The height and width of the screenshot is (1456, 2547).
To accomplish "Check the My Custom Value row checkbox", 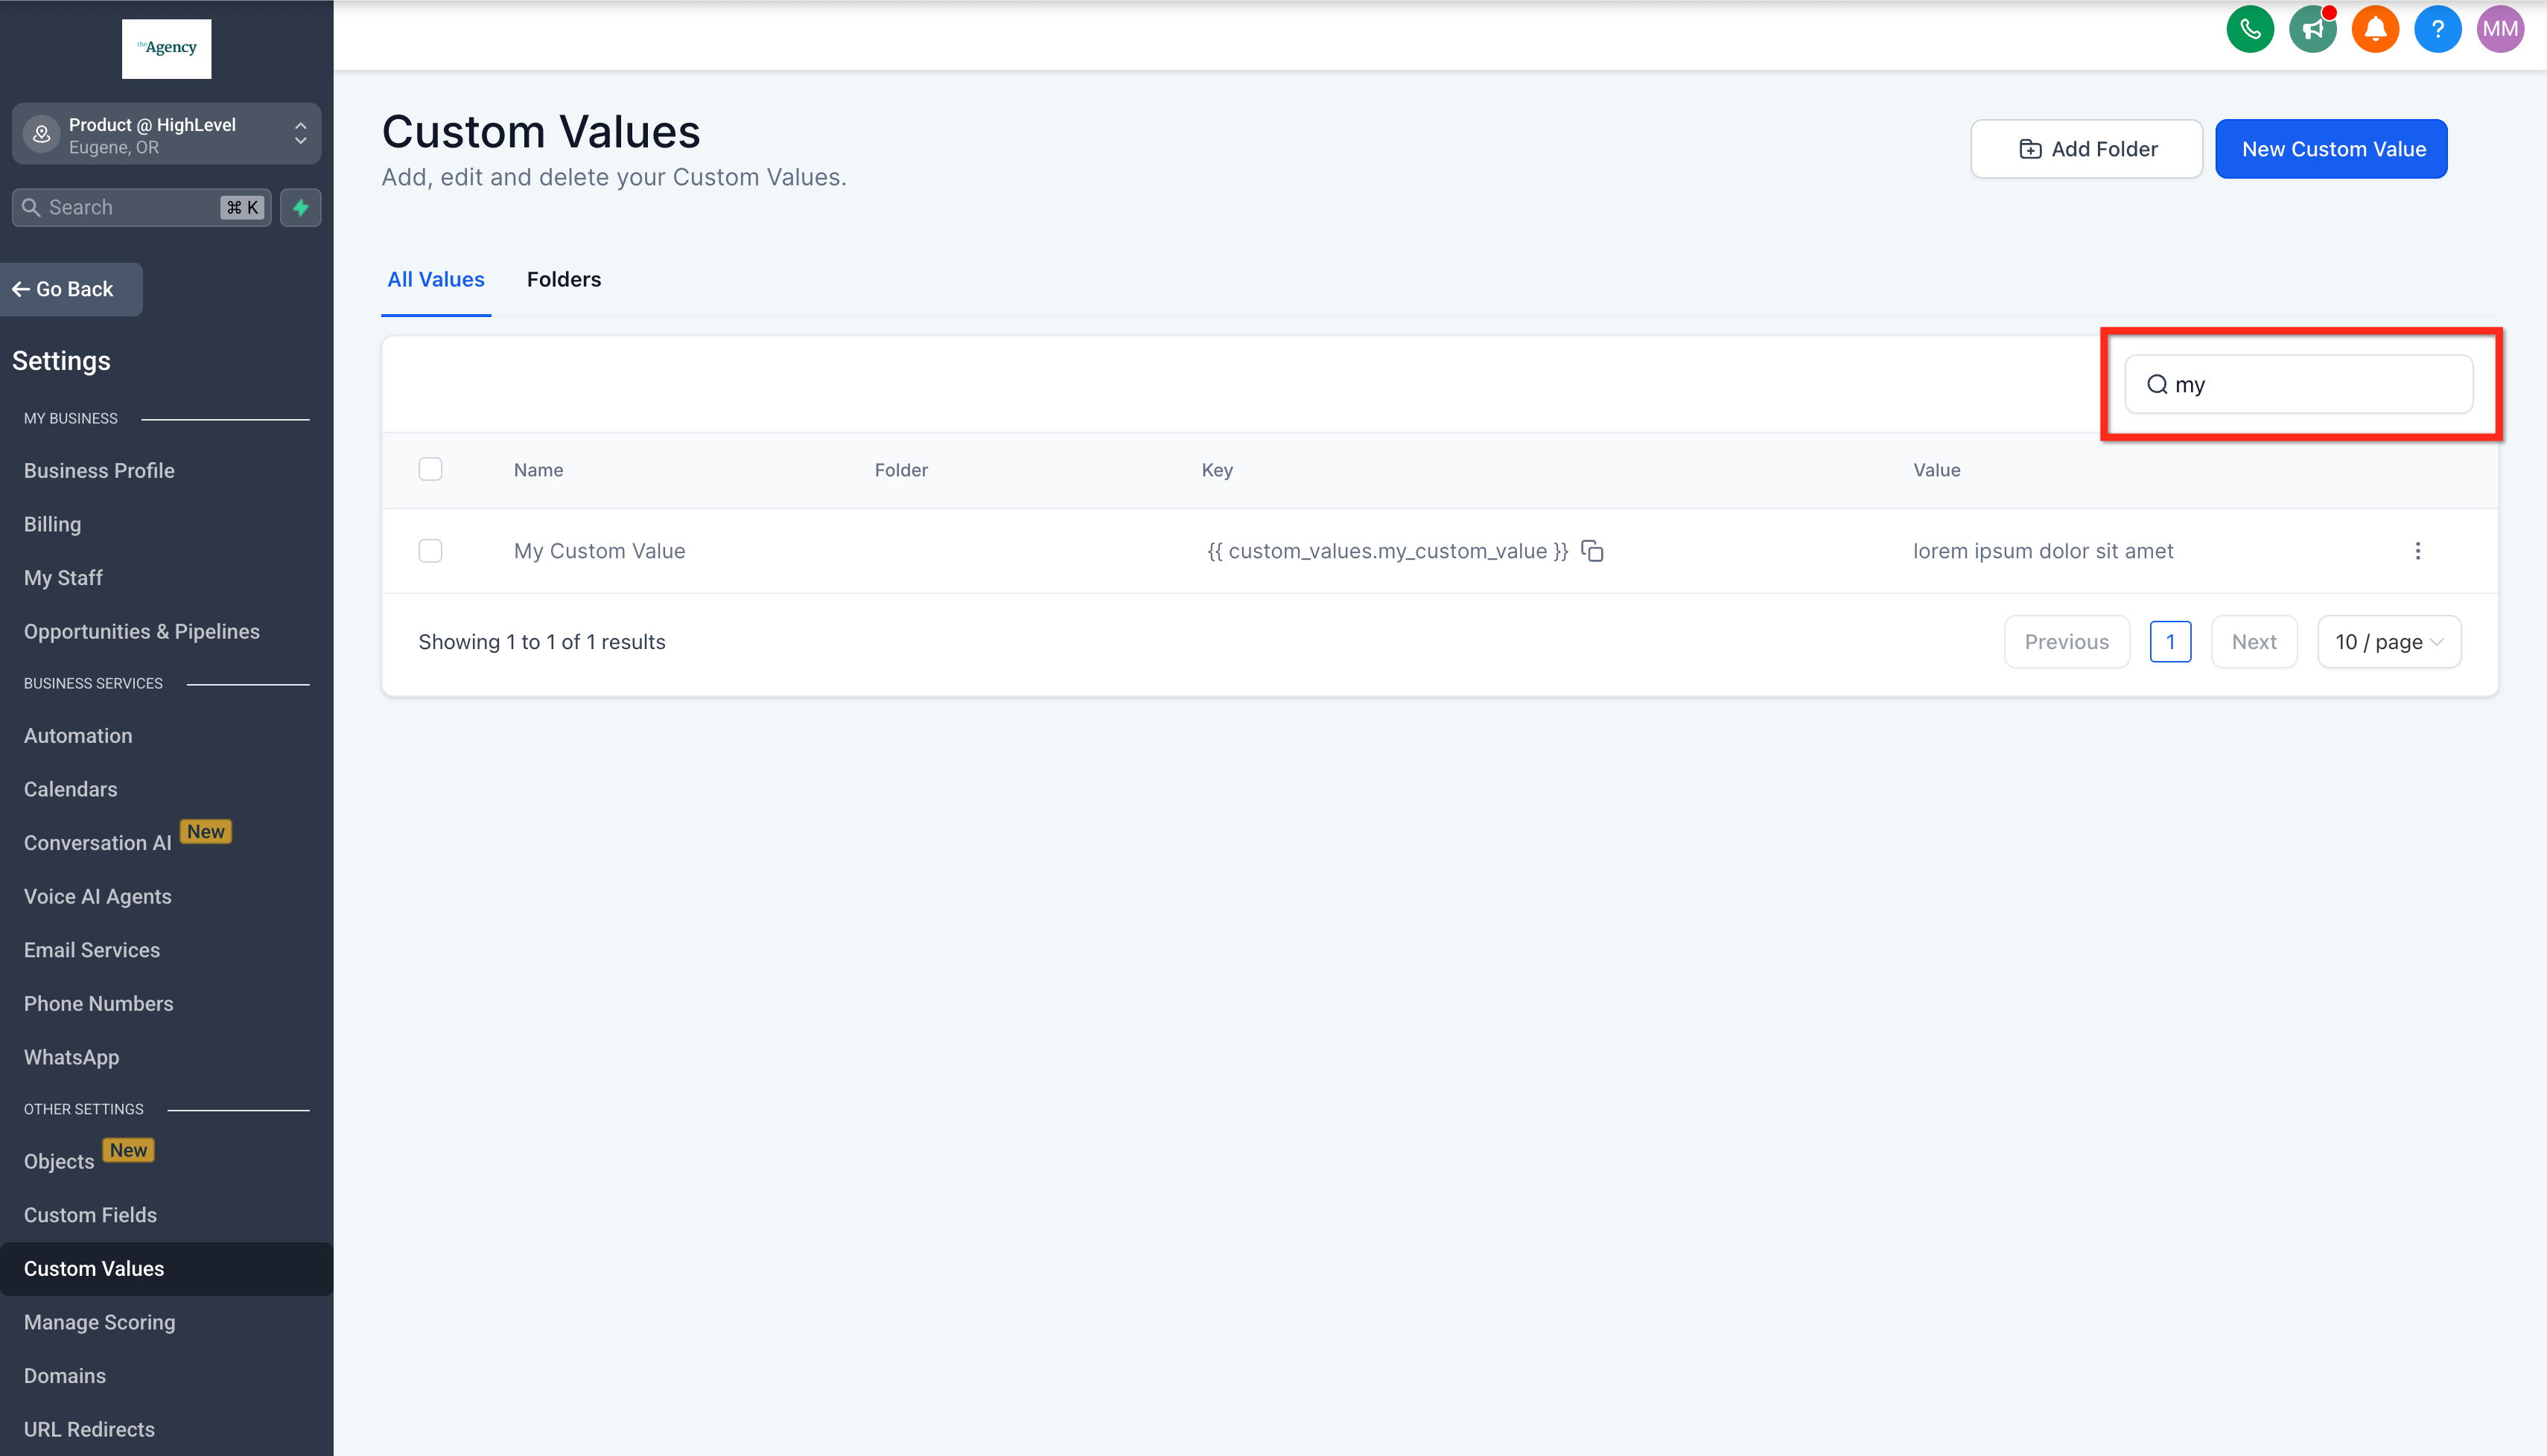I will [430, 551].
